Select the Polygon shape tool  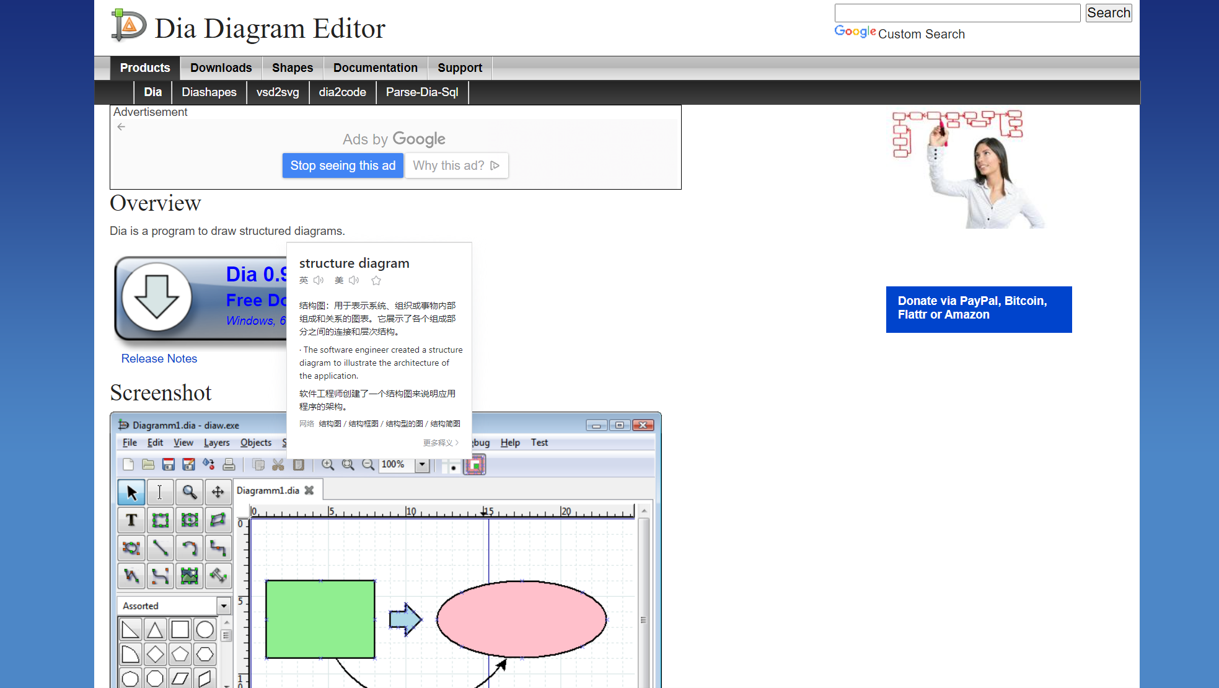click(218, 520)
